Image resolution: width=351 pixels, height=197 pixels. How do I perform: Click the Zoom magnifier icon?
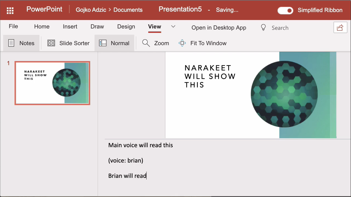coord(146,43)
